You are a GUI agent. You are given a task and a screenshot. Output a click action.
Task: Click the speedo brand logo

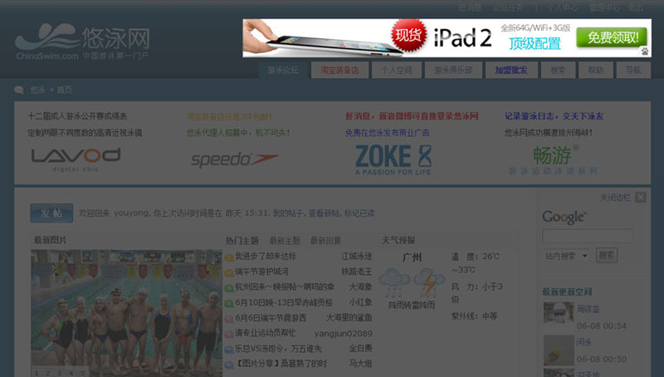pos(235,159)
